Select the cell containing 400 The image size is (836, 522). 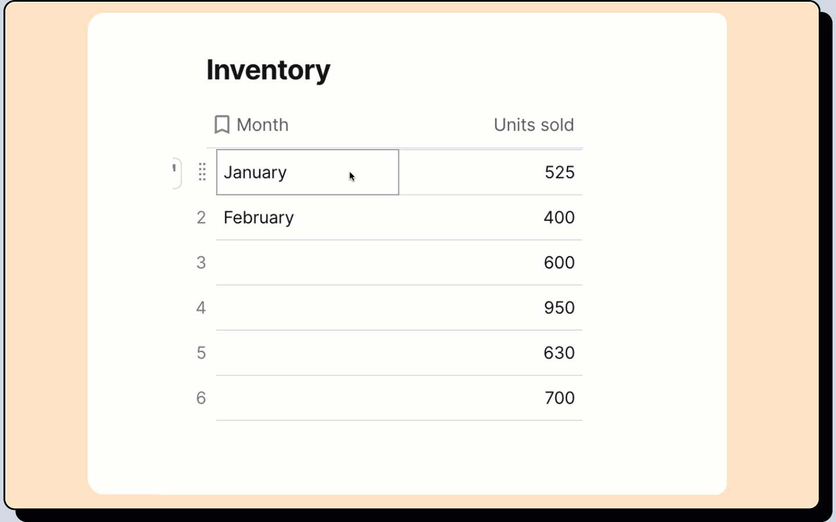pyautogui.click(x=491, y=217)
